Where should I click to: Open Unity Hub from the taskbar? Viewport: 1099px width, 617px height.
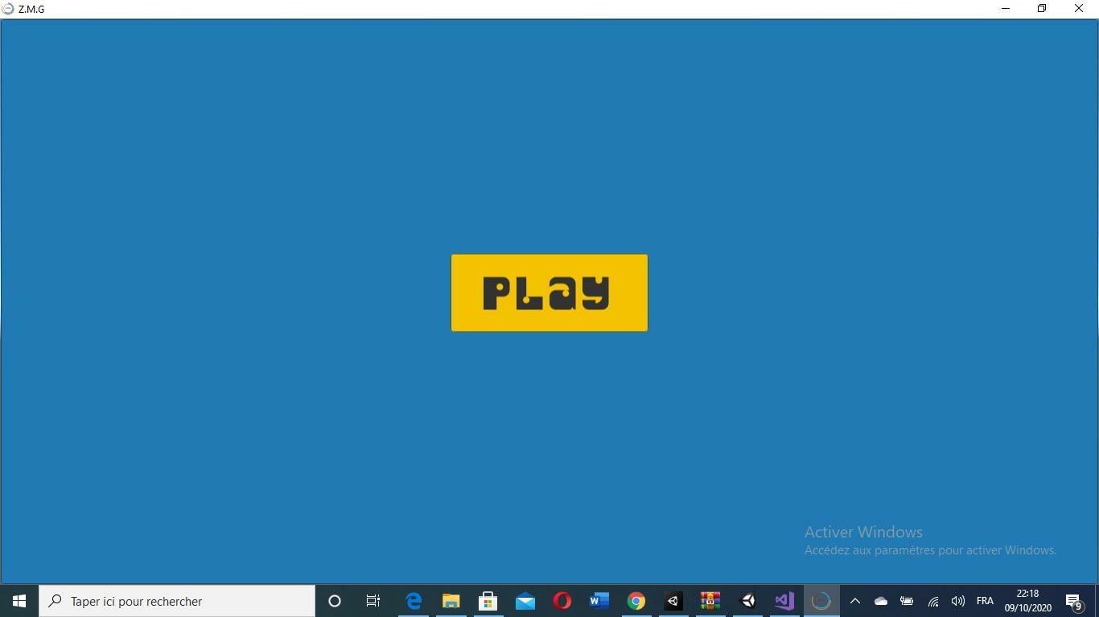[x=673, y=601]
